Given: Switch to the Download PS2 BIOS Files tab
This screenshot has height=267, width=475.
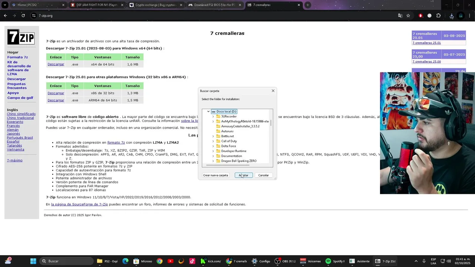Looking at the screenshot, I should tap(215, 5).
